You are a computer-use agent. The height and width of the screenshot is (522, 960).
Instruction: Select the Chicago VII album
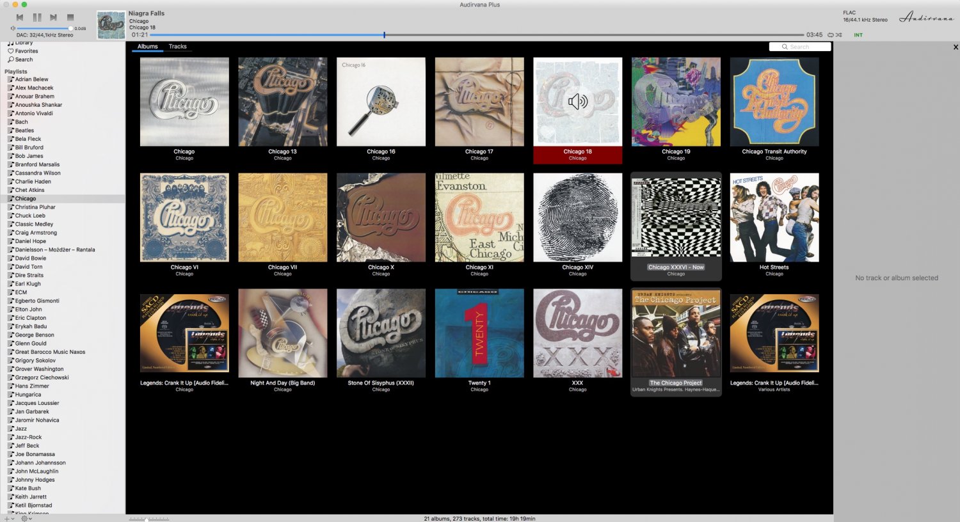[283, 217]
